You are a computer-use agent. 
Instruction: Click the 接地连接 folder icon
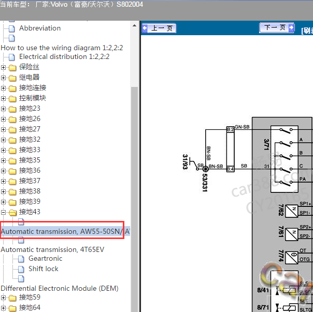(x=12, y=88)
